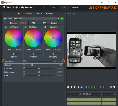This screenshot has width=118, height=106.
Task: Collapse the Colour Correction panel triangle
Action: point(5,19)
